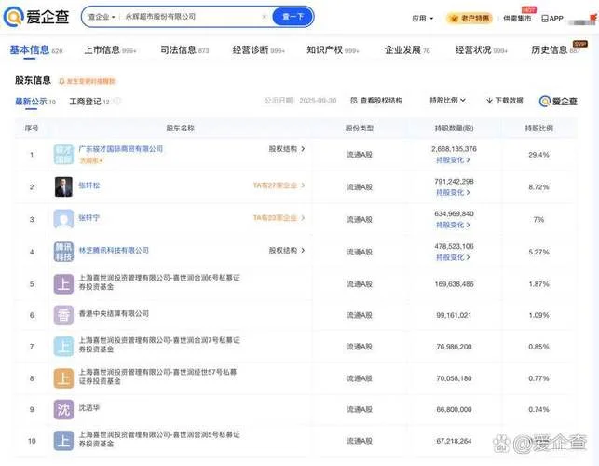Open the 持股比例 sort dropdown
599x466 pixels.
[x=447, y=100]
